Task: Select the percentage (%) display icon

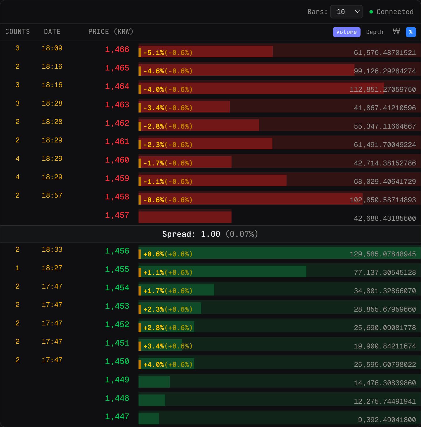Action: 411,32
